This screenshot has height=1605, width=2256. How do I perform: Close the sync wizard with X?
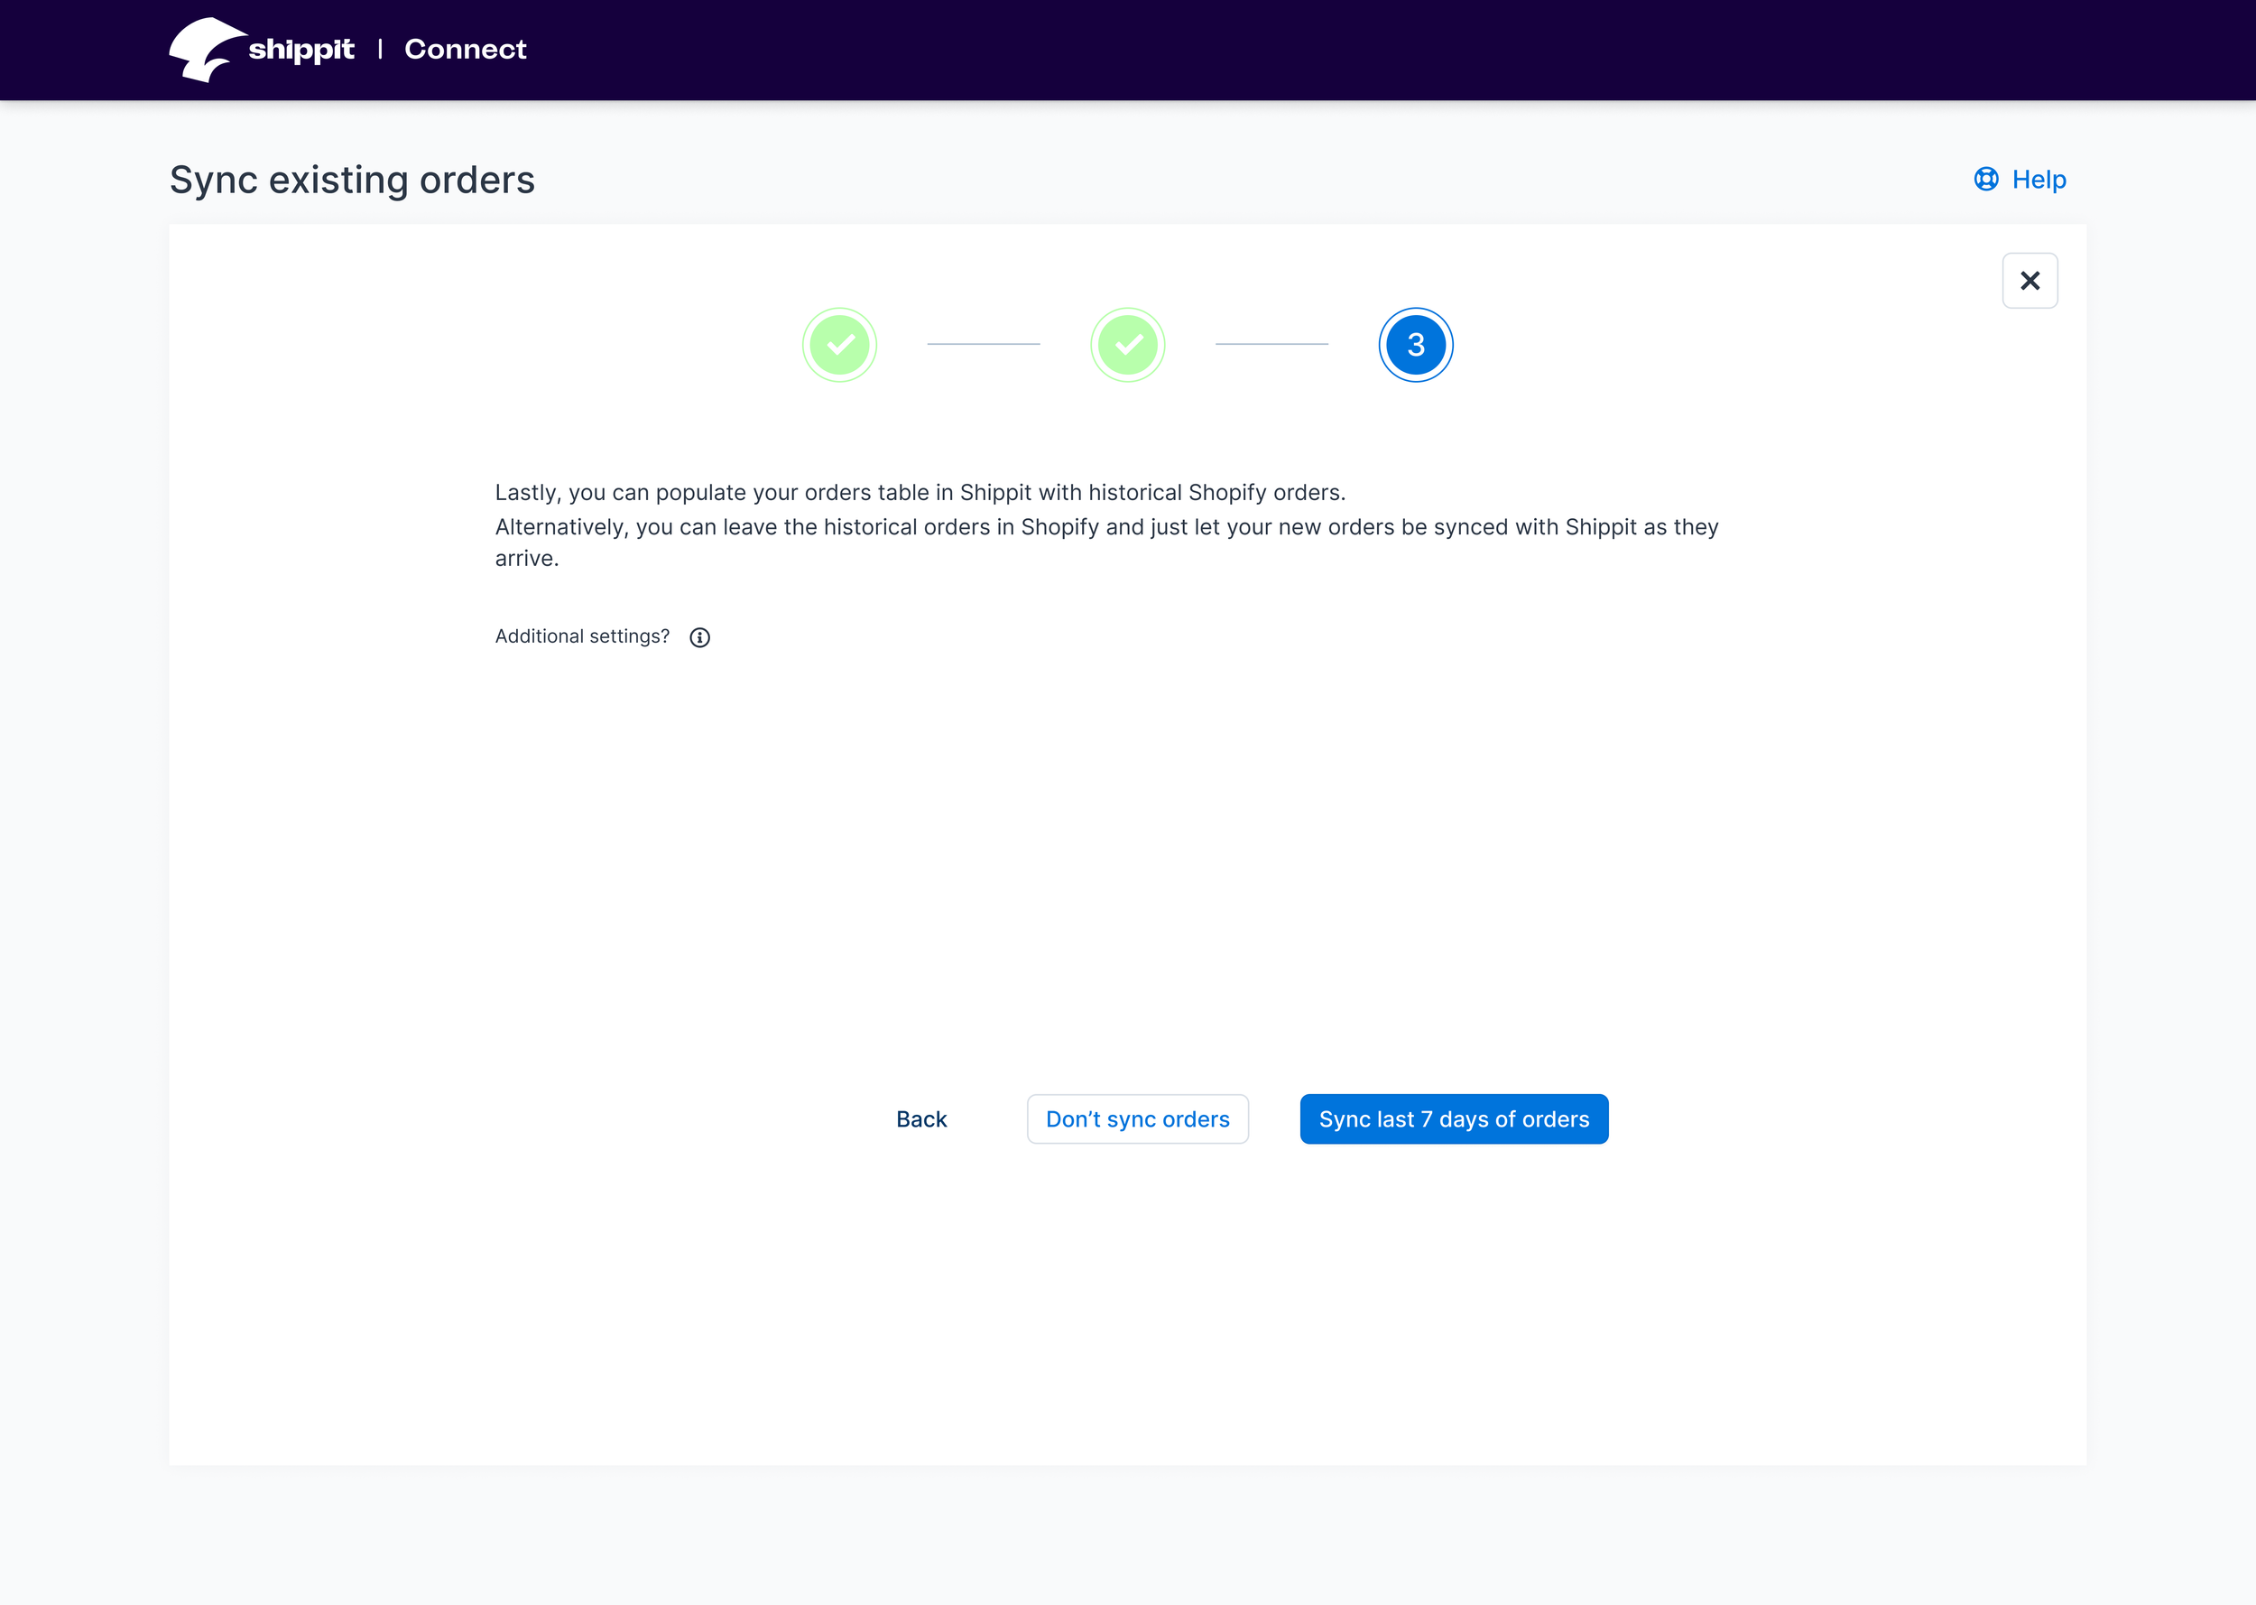2029,281
